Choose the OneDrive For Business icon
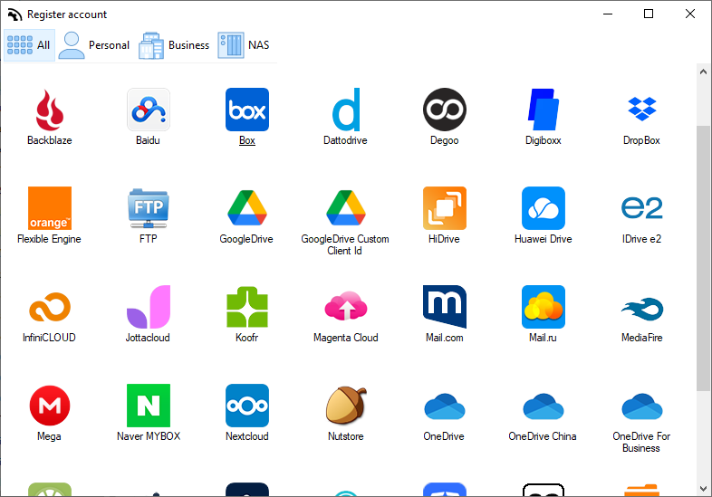Viewport: 712px width, 497px height. (x=642, y=406)
